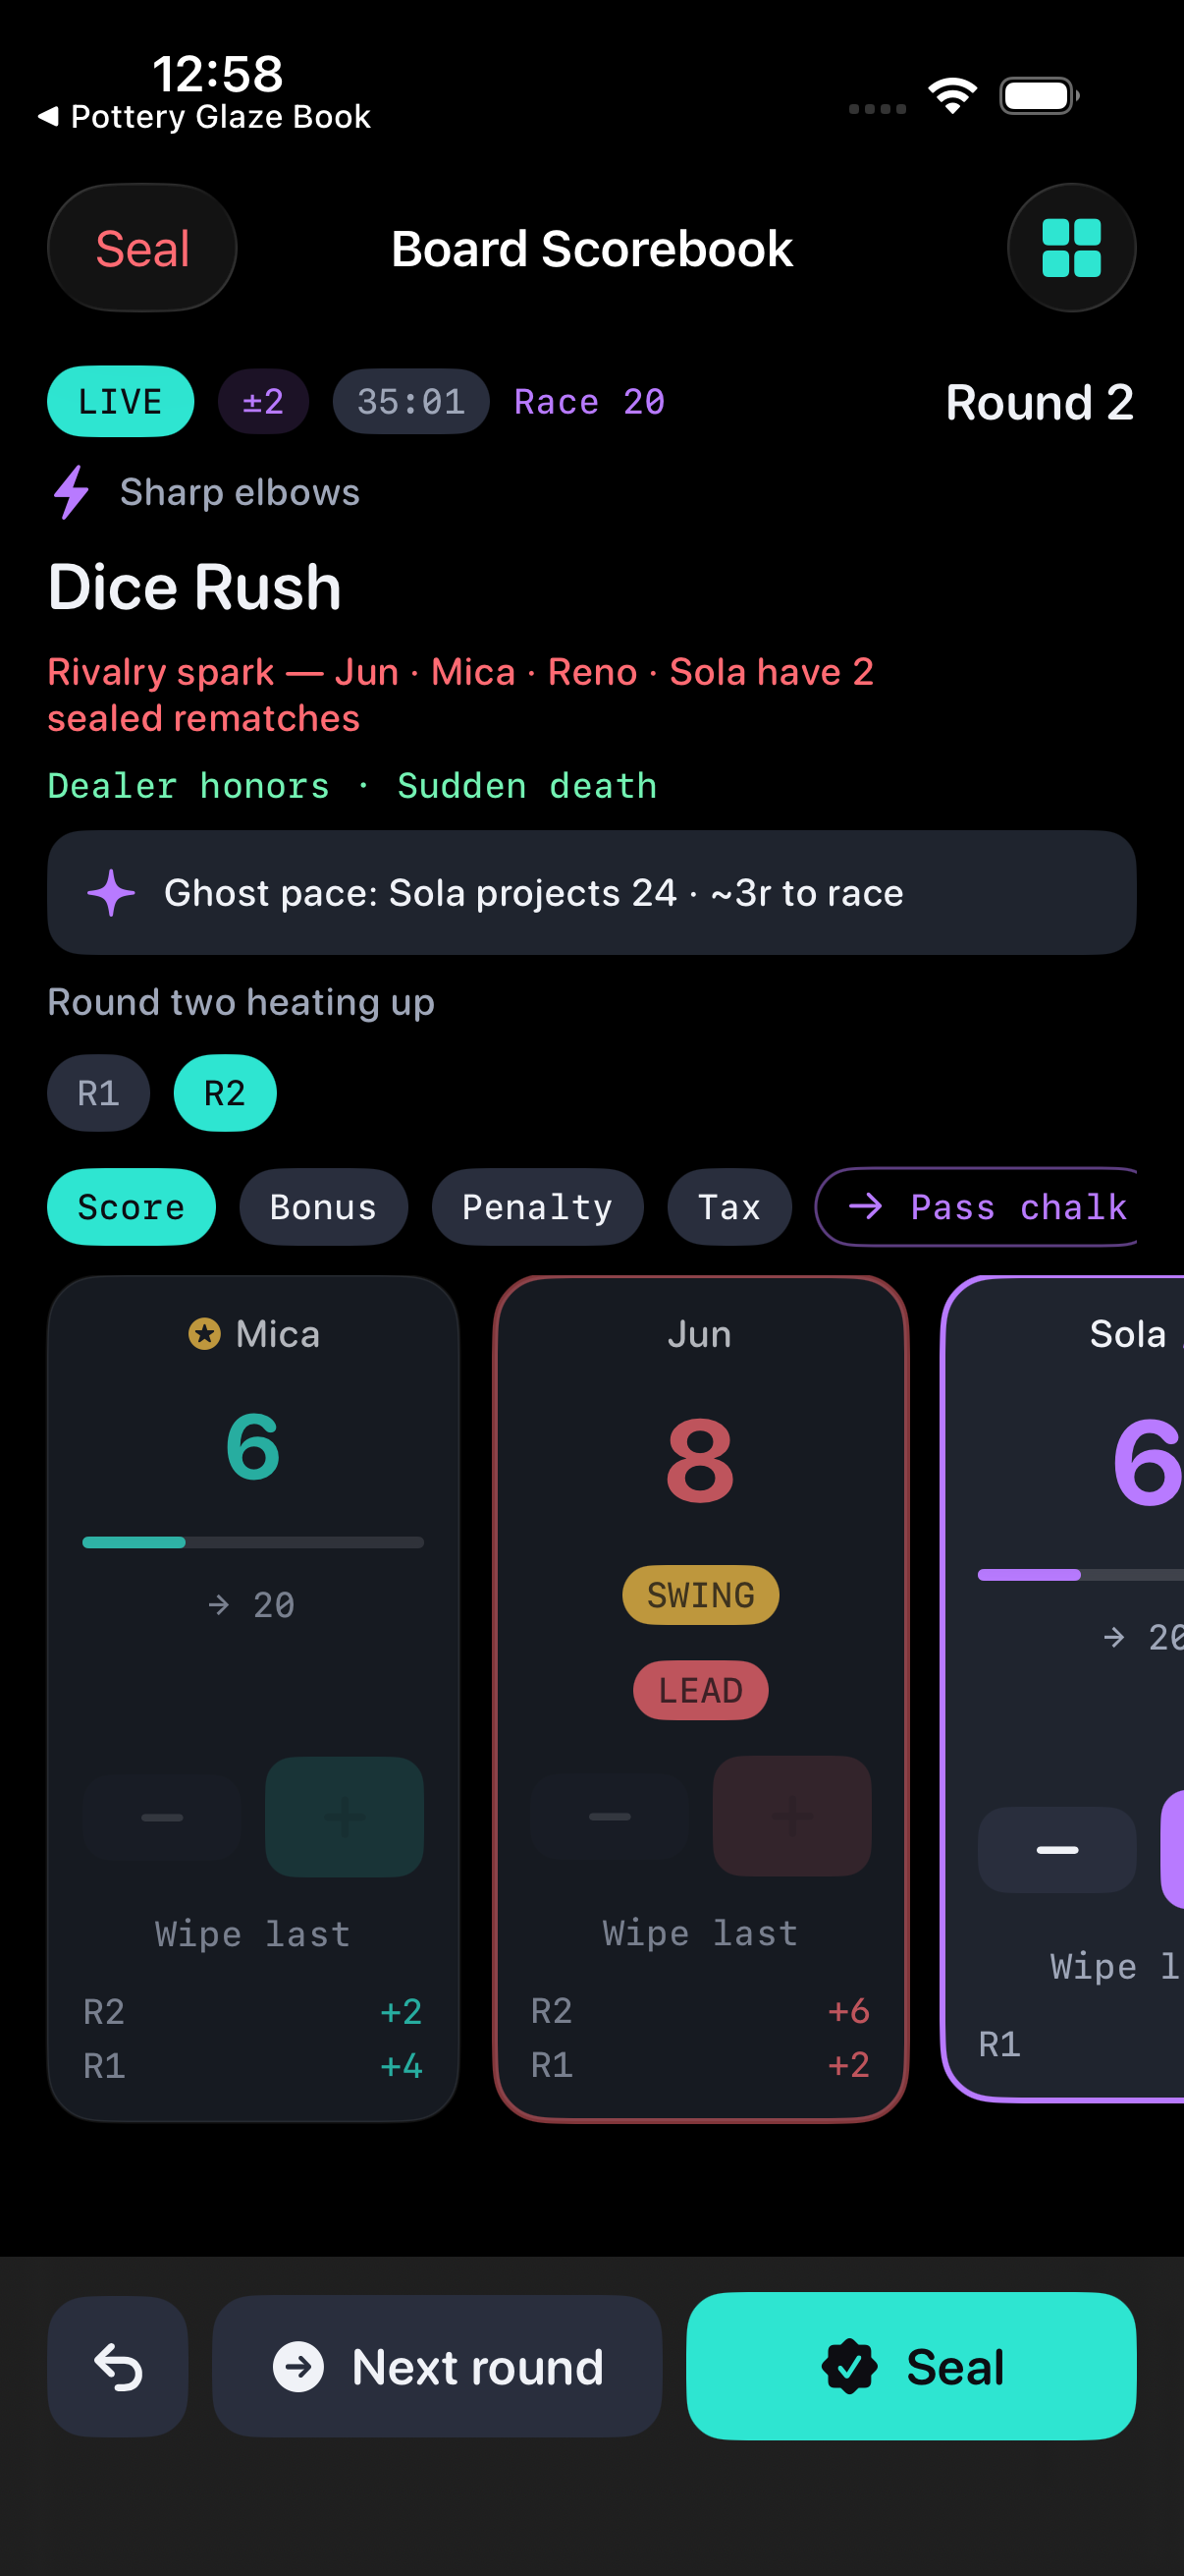Tap the grid layout icon button
Image resolution: width=1184 pixels, height=2576 pixels.
pos(1070,248)
